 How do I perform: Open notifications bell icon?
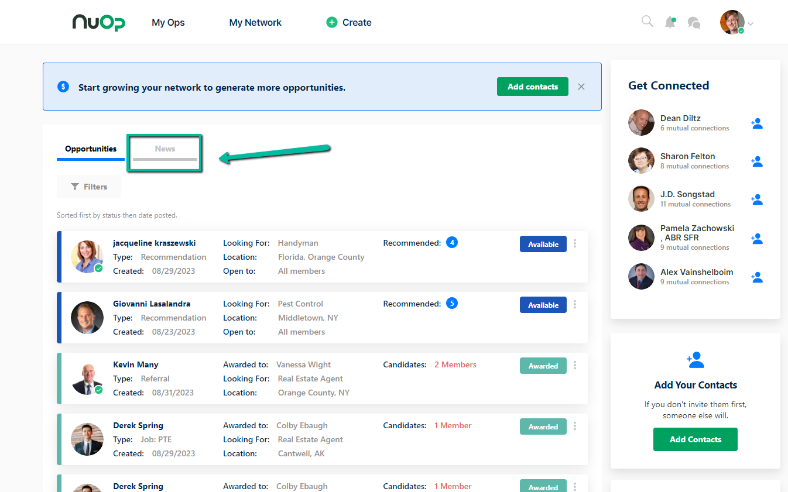pos(670,22)
